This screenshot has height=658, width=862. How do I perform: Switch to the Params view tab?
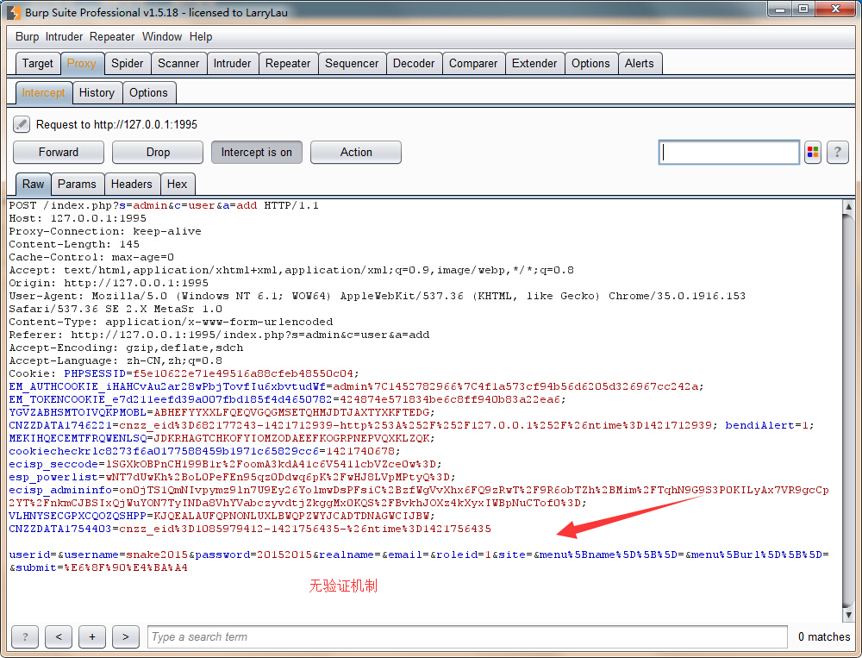(x=77, y=184)
